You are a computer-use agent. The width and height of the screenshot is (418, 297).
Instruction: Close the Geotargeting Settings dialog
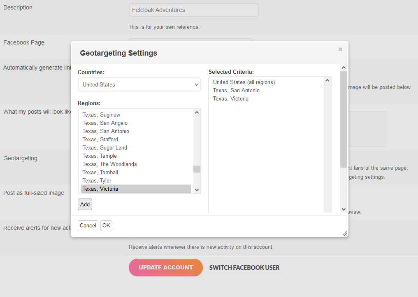click(x=340, y=49)
